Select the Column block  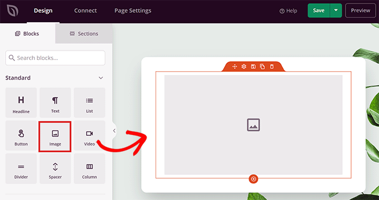pos(89,169)
